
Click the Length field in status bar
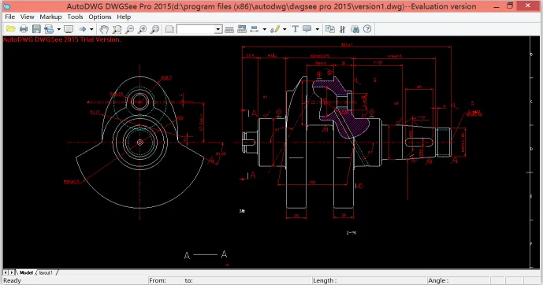click(369, 280)
